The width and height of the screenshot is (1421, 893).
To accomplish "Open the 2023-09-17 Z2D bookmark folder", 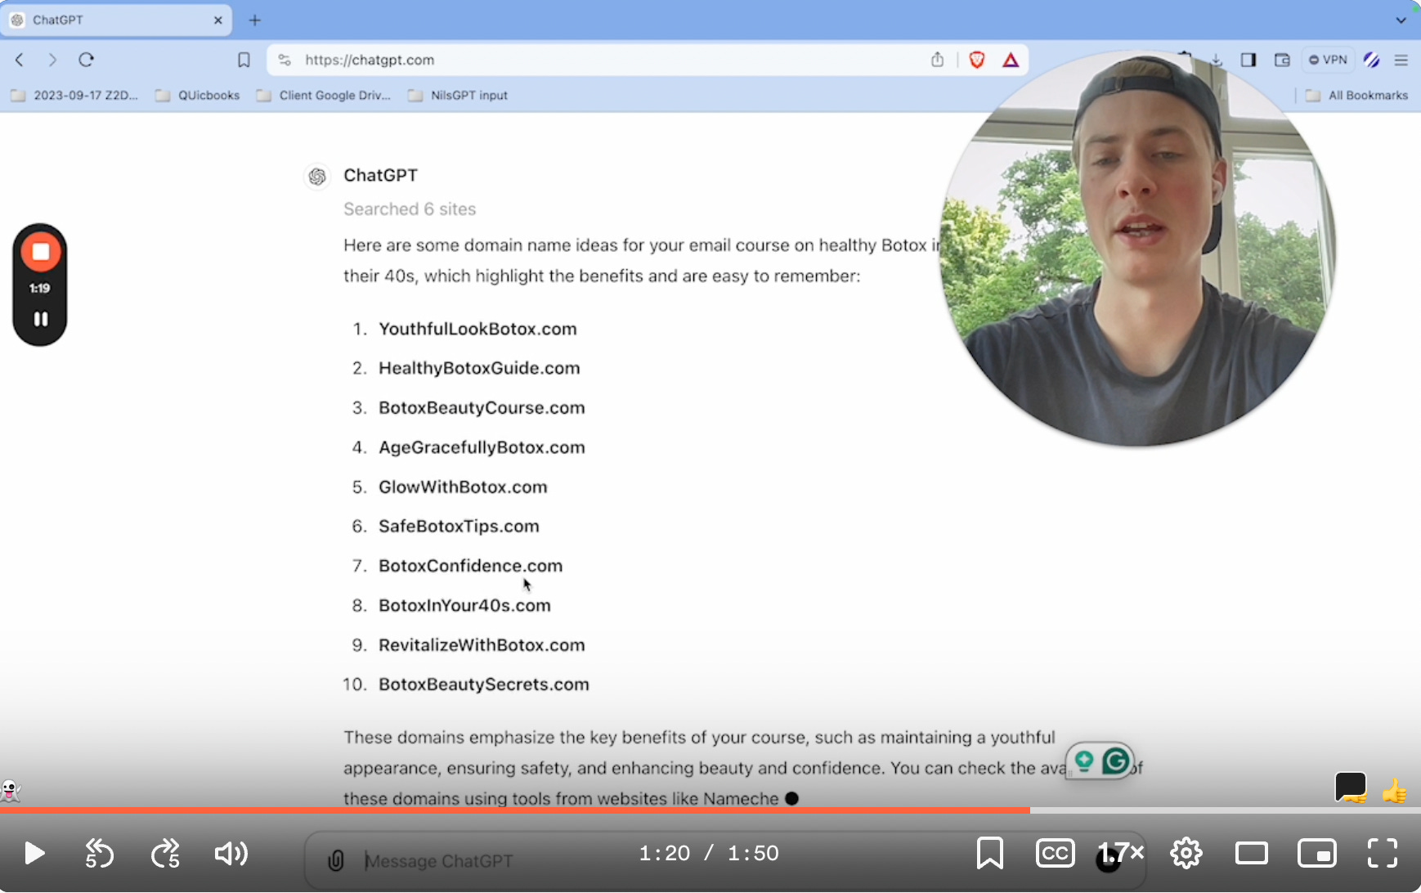I will pos(74,96).
